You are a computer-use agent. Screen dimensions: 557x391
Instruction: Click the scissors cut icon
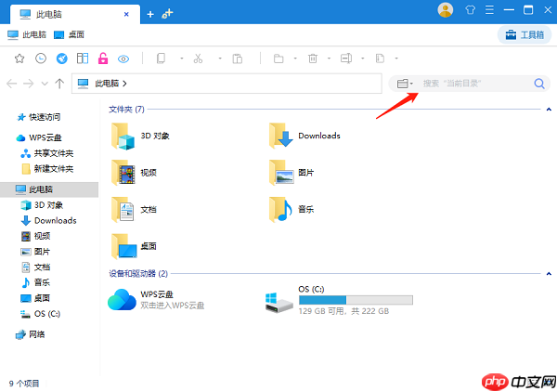pos(198,59)
